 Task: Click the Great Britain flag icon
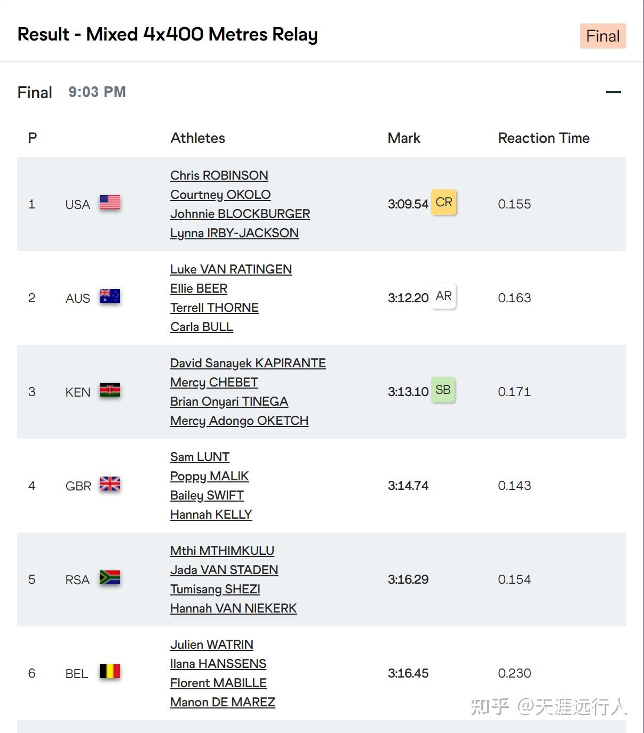(110, 484)
